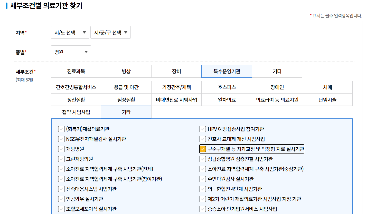The height and width of the screenshot is (214, 367).
Task: Open the 장비 tab
Action: 176,71
